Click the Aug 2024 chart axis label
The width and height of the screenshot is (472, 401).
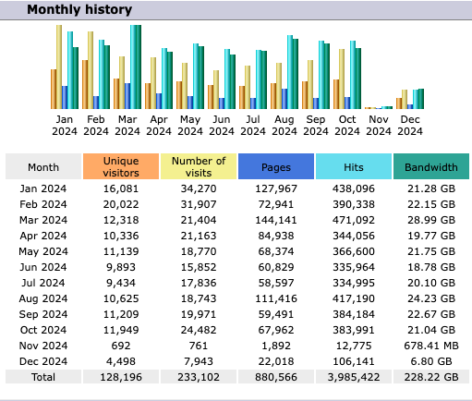click(284, 126)
